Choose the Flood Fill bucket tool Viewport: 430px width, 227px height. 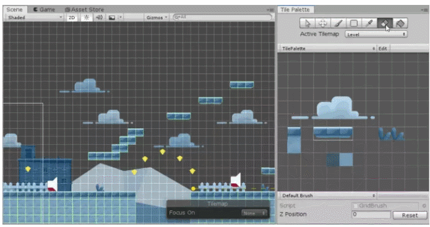click(x=400, y=23)
